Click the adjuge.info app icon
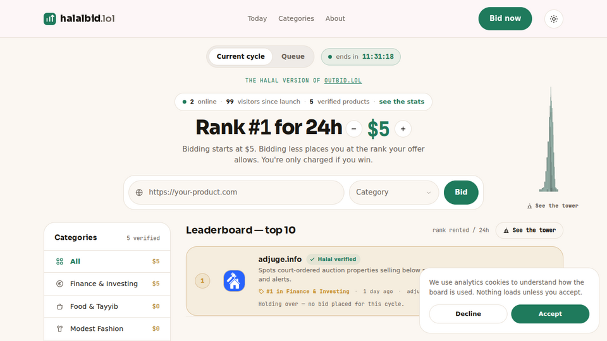Screen dimensions: 607x341 pyautogui.click(x=234, y=280)
